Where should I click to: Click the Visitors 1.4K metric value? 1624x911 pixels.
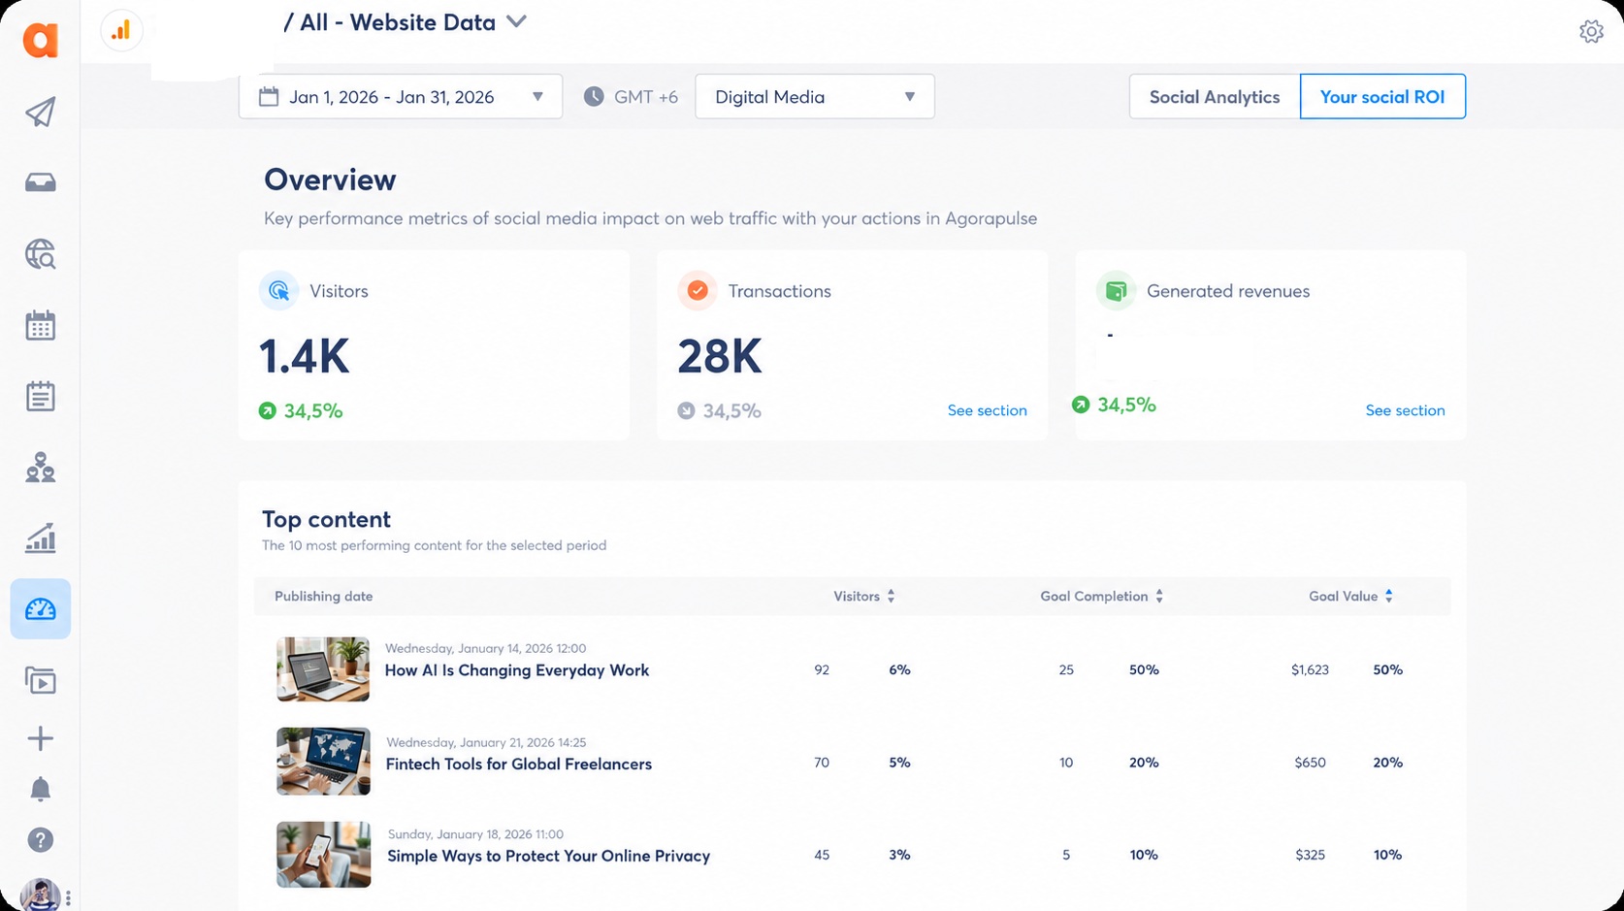point(304,356)
